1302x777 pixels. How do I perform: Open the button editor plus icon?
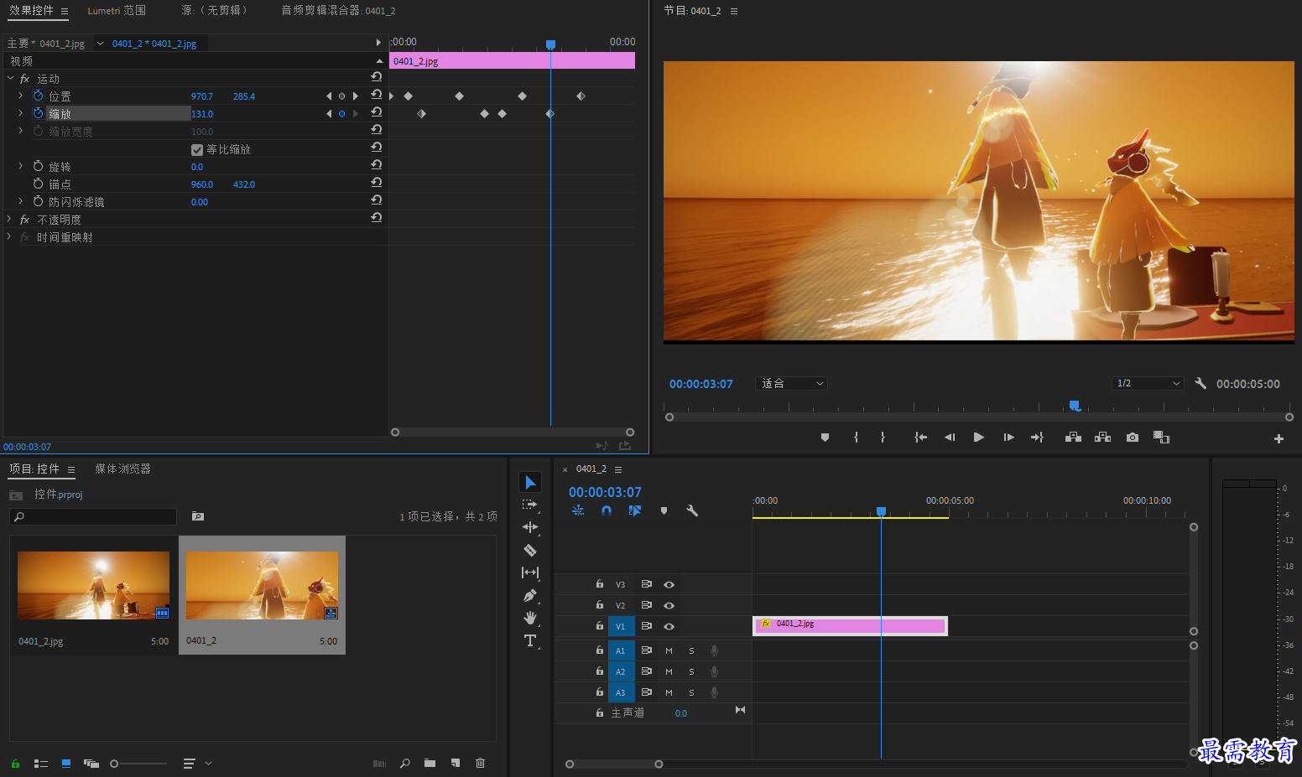pyautogui.click(x=1279, y=438)
